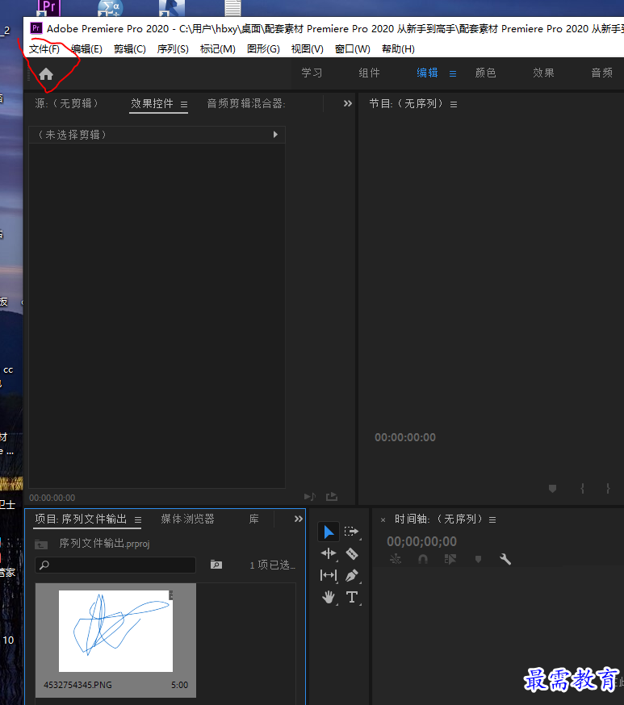Select the Ripple Edit tool
Image resolution: width=624 pixels, height=705 pixels.
[329, 553]
